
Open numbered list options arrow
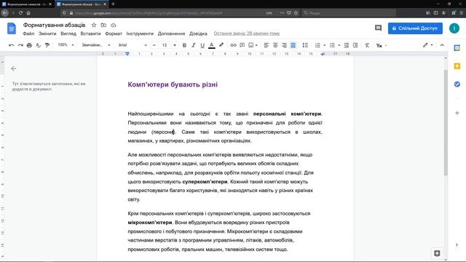click(325, 45)
